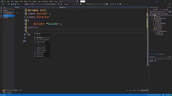The height and width of the screenshot is (96, 172).
Task: Select Director.h in Tabs list
Action: [9, 16]
